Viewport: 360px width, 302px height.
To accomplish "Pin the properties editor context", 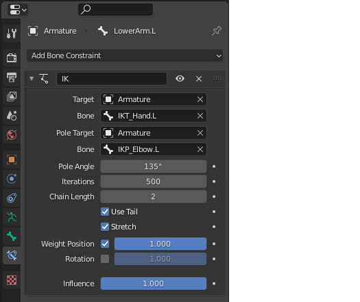I will point(217,31).
